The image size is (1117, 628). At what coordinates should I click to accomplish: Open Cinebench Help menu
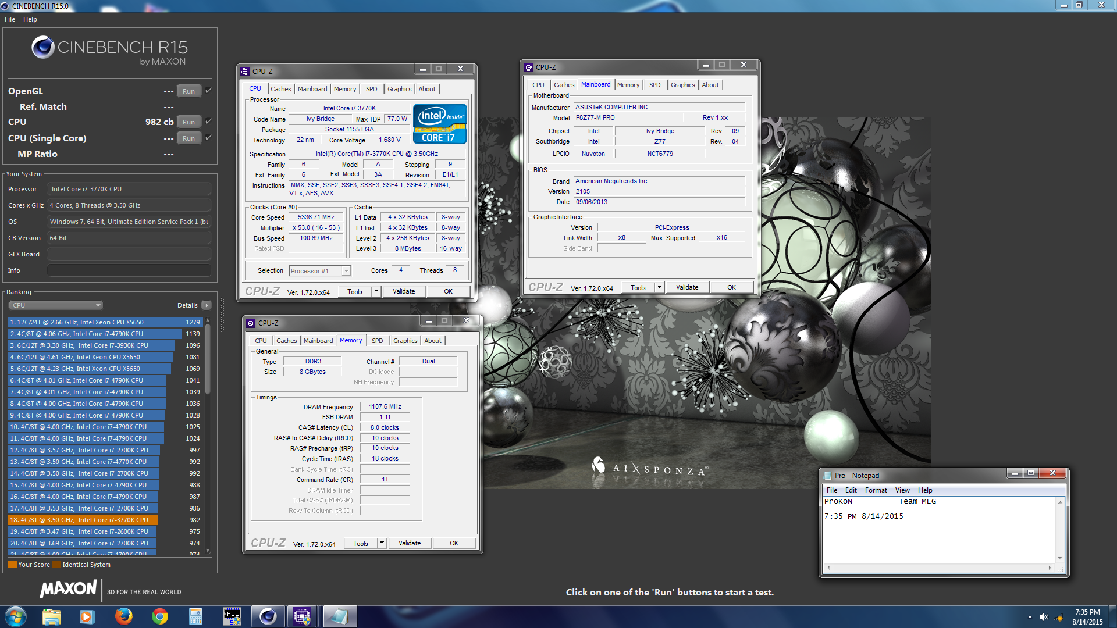(30, 19)
